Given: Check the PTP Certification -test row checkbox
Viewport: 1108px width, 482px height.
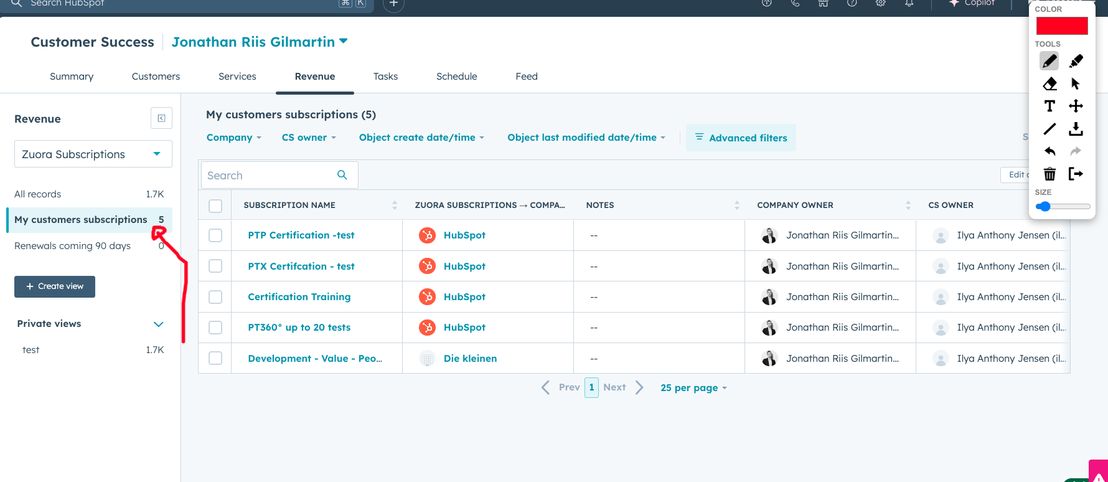Looking at the screenshot, I should [x=215, y=235].
